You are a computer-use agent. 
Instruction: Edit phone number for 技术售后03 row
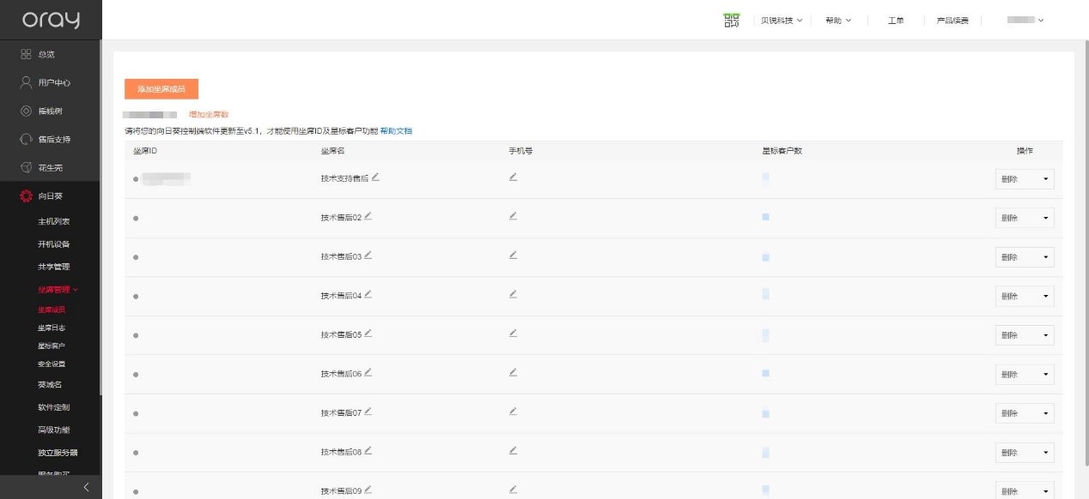pos(513,255)
